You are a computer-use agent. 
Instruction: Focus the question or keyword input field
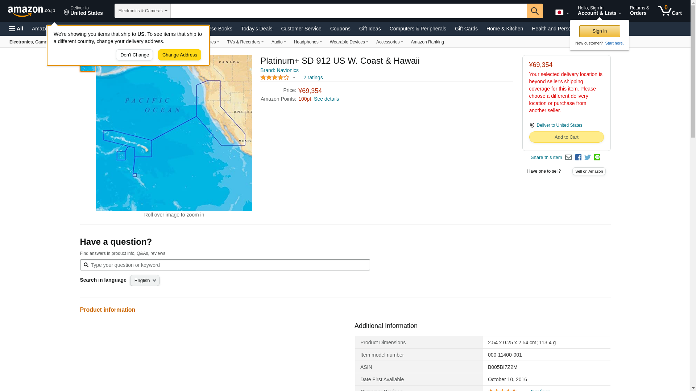pyautogui.click(x=228, y=265)
